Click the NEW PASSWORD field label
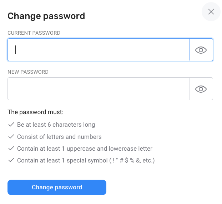The width and height of the screenshot is (222, 204). click(28, 72)
